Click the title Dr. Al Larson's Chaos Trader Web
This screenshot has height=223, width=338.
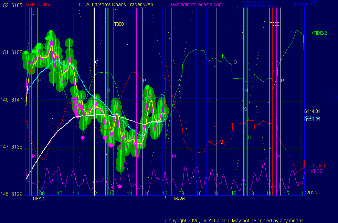click(116, 4)
